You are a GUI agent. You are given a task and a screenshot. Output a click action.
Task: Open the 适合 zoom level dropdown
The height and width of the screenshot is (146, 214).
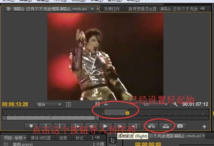click(x=49, y=104)
